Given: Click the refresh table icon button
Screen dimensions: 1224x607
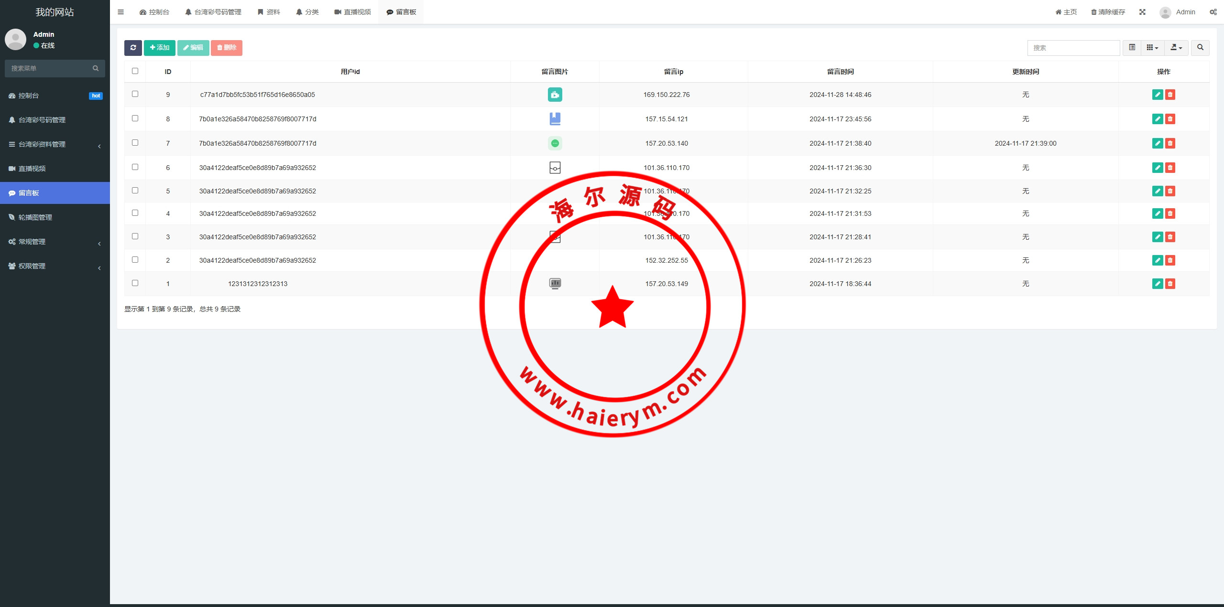Looking at the screenshot, I should [133, 48].
